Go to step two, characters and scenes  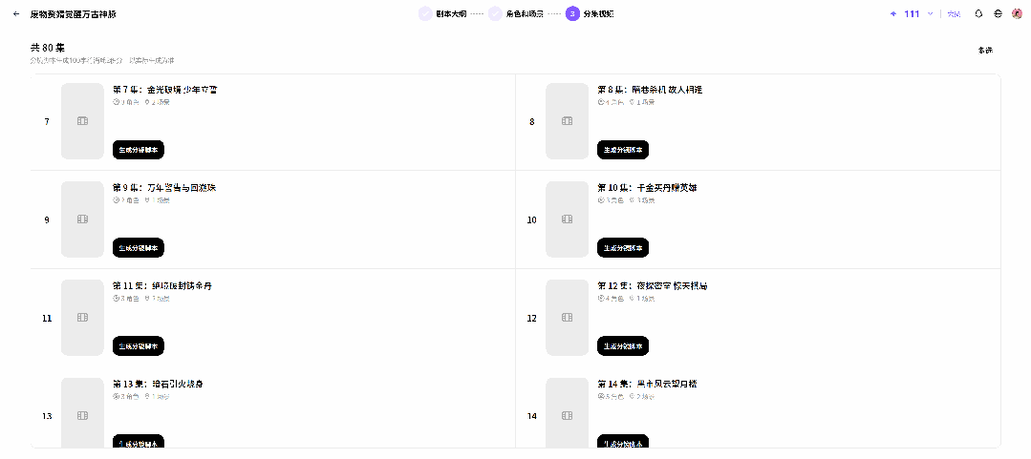tap(516, 13)
